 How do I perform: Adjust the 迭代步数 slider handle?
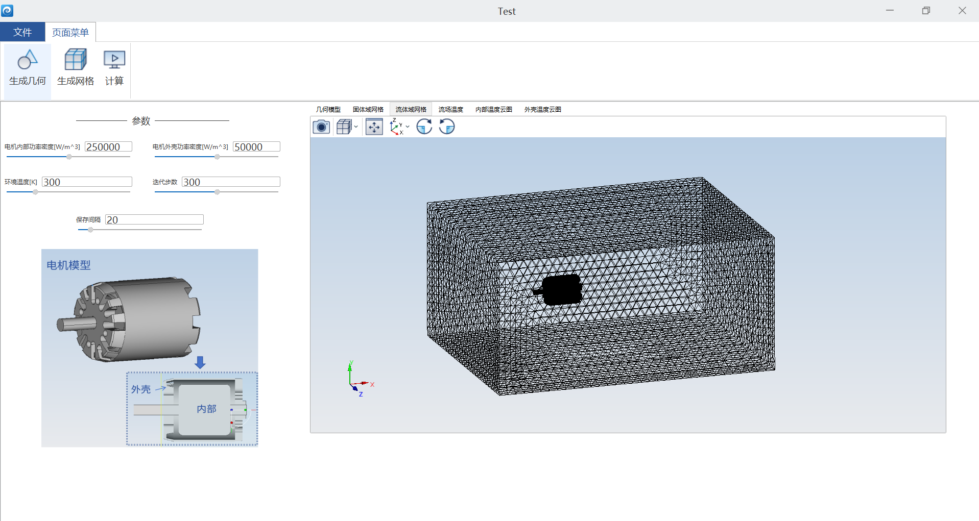[217, 192]
